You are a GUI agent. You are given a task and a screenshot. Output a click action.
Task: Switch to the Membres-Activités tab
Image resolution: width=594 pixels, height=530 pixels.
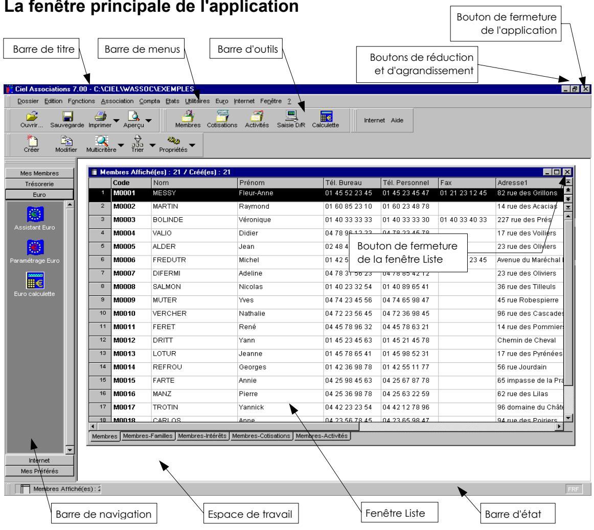pos(322,436)
